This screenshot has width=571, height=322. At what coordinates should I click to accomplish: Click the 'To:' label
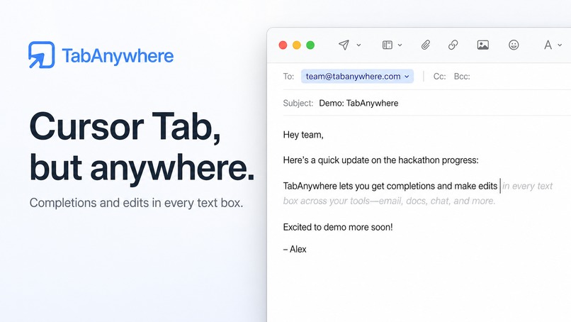[x=288, y=77]
